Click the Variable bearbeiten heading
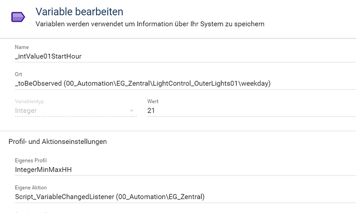Viewport: 356px width, 213px height. 79,11
